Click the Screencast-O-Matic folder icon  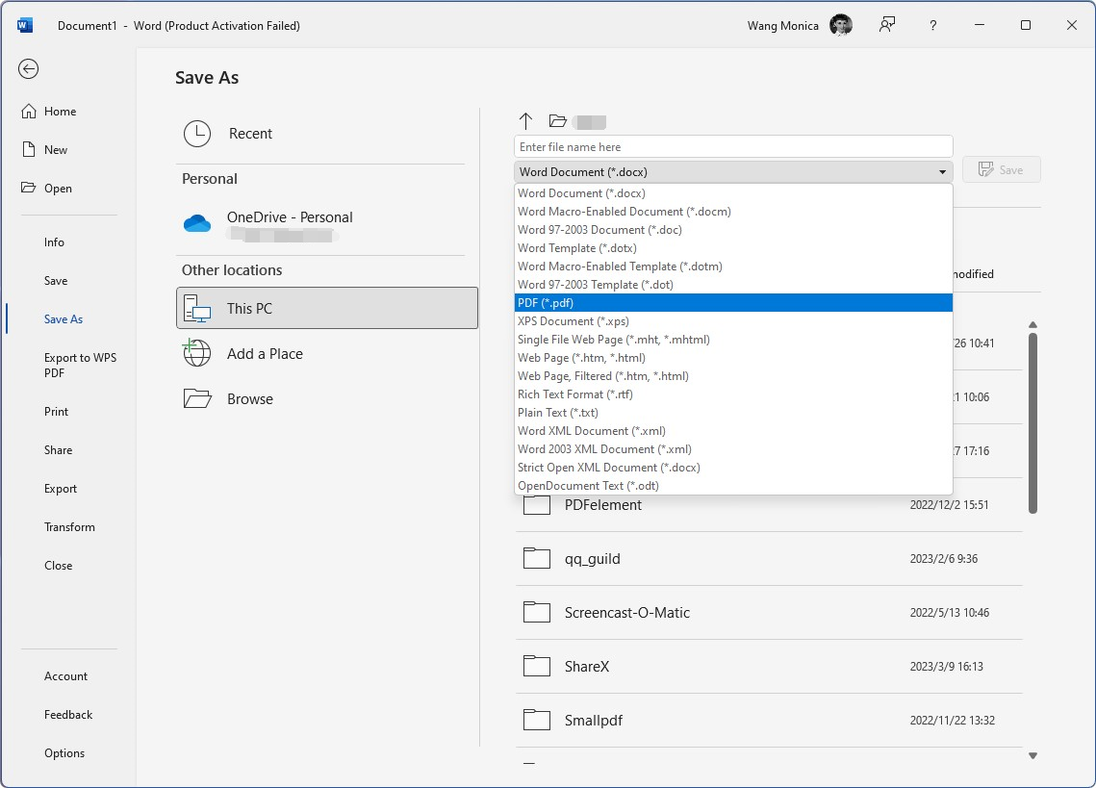pos(537,612)
